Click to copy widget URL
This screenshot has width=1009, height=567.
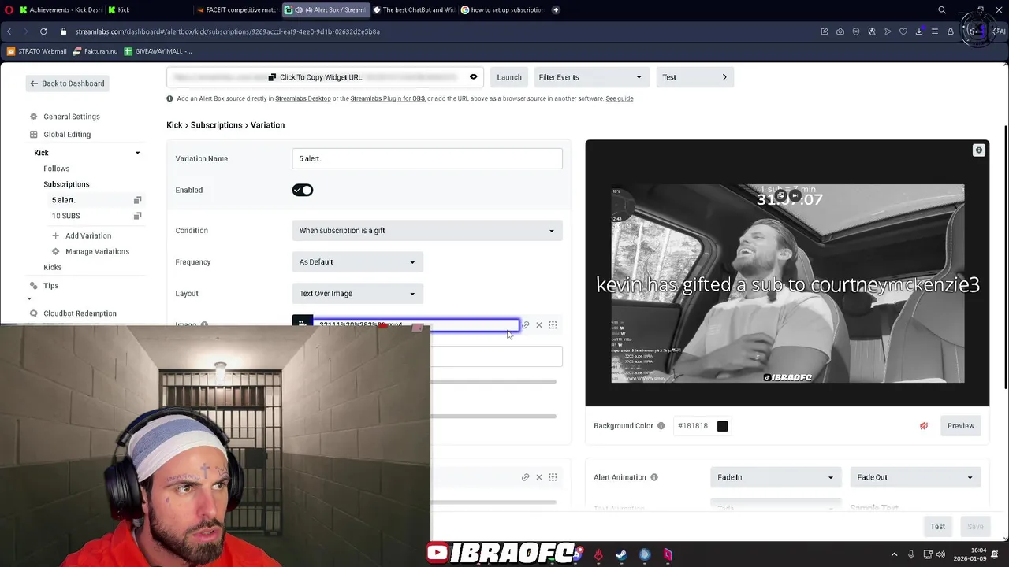(x=315, y=77)
